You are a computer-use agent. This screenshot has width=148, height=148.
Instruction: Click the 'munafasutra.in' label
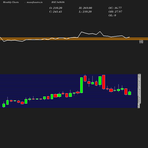pyautogui.click(x=35, y=2)
